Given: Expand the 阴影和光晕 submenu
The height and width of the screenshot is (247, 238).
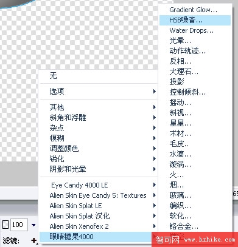Looking at the screenshot, I should [99, 169].
